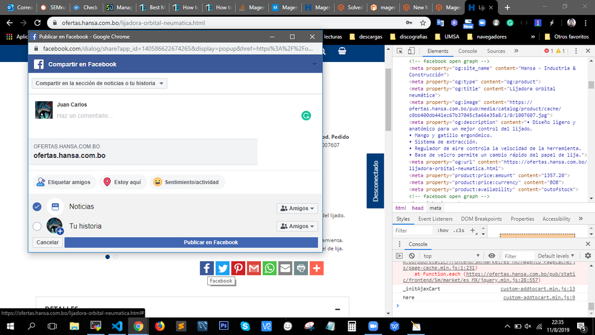Click the Cancelar button
The image size is (595, 335).
(48, 243)
